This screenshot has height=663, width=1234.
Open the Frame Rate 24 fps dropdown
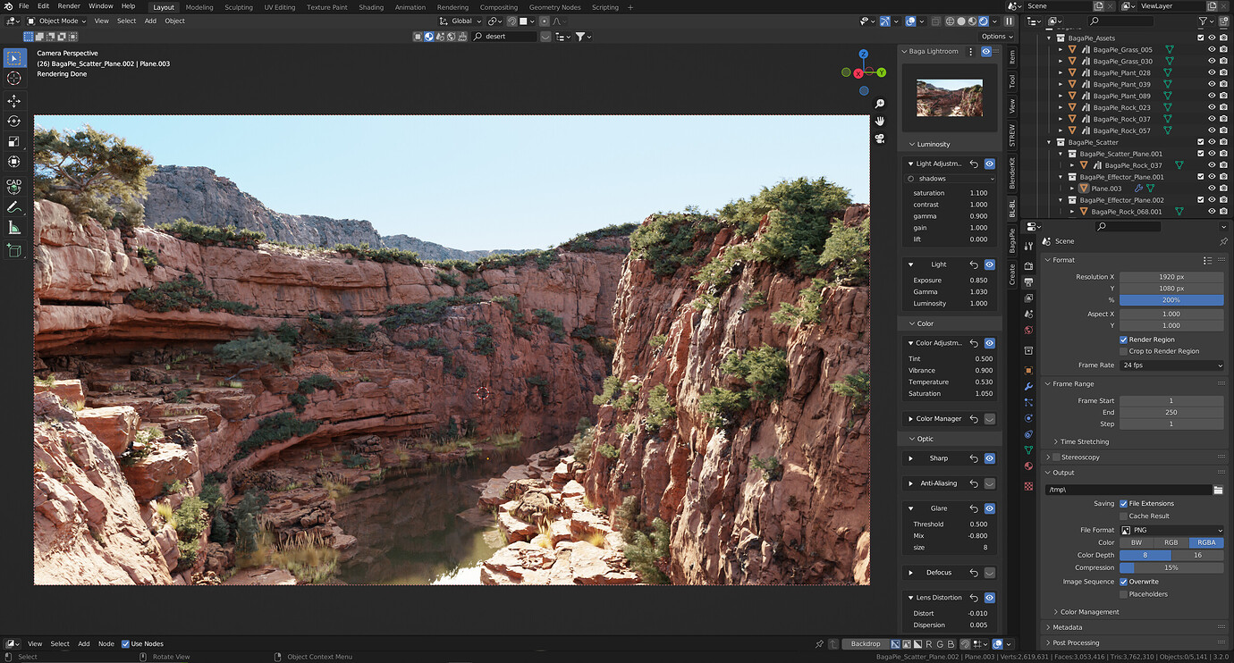point(1171,365)
